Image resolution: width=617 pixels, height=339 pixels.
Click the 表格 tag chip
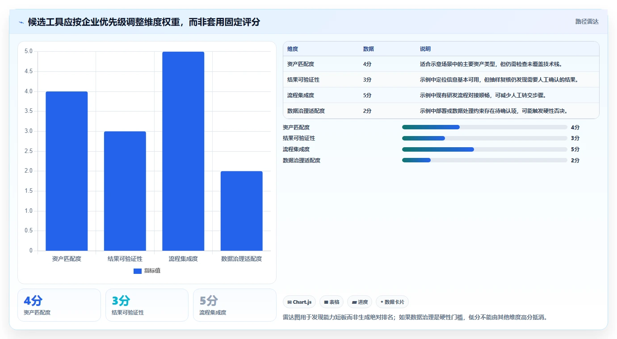coord(332,302)
